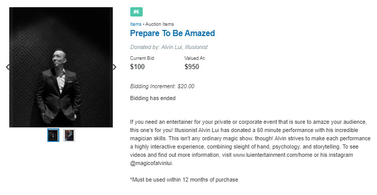Click the Donated by Alvin Lui line
Image resolution: width=377 pixels, height=195 pixels.
tap(169, 47)
